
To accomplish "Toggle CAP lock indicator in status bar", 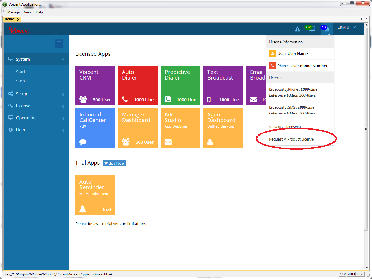I will coord(342,274).
